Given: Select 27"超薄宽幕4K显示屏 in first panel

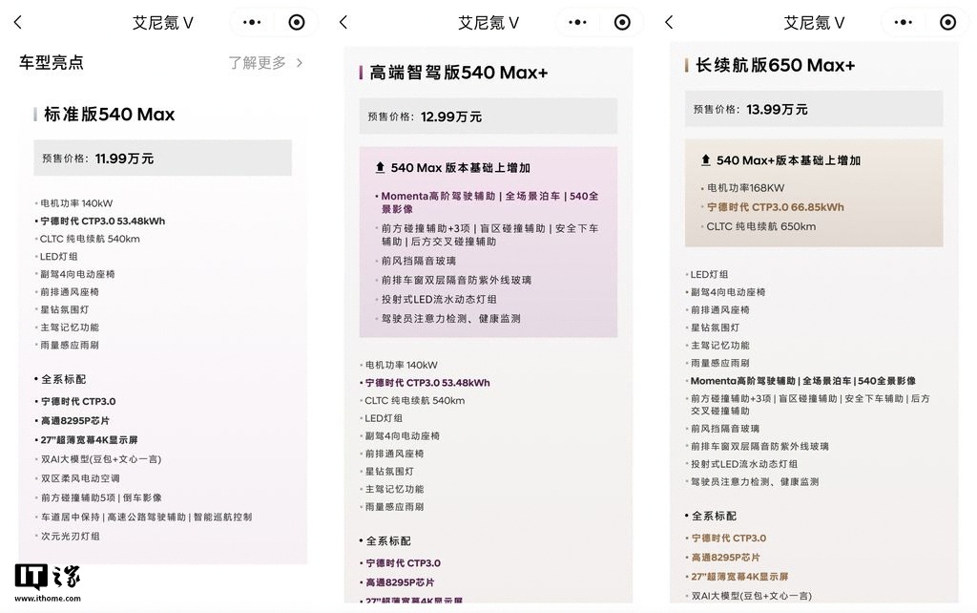Looking at the screenshot, I should coord(89,439).
